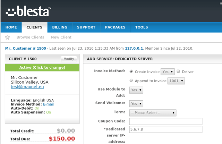Click Active status bar to change
Image resolution: width=222 pixels, height=144 pixels.
point(42,67)
